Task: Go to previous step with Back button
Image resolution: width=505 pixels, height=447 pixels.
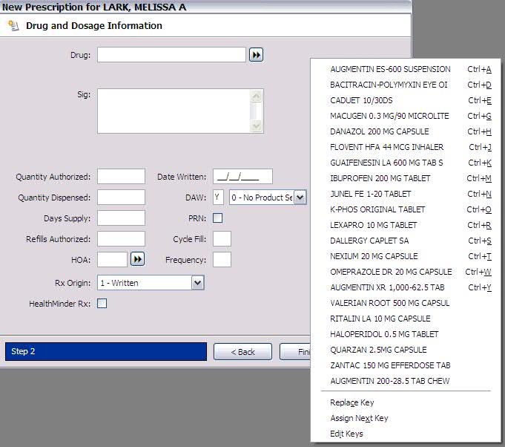Action: [242, 352]
